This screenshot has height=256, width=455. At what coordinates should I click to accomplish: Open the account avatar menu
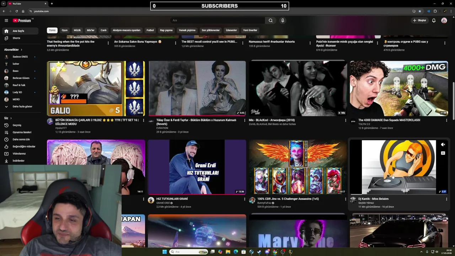[444, 21]
